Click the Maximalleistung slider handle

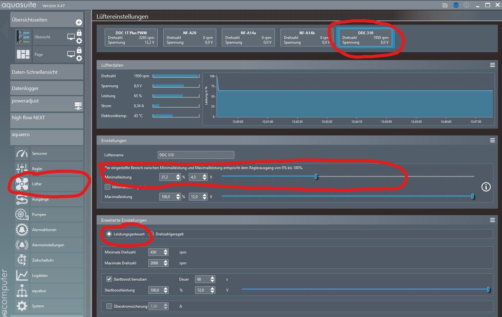(x=473, y=196)
